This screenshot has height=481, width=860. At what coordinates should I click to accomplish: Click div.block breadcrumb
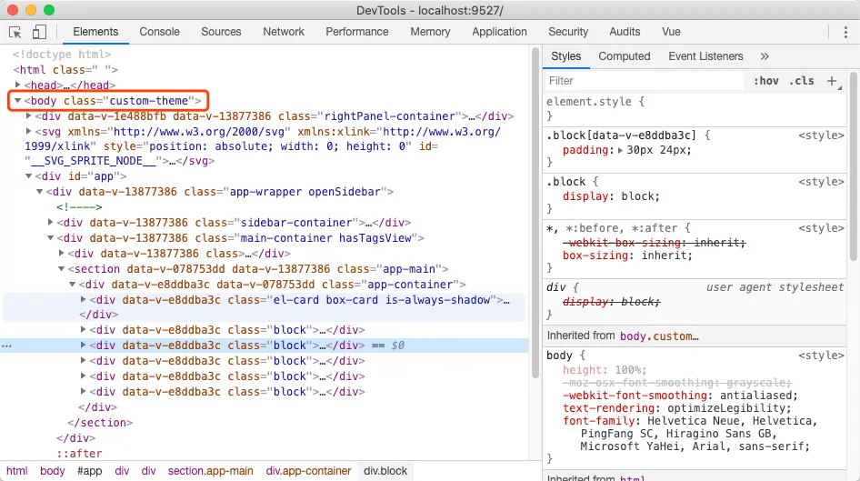385,471
